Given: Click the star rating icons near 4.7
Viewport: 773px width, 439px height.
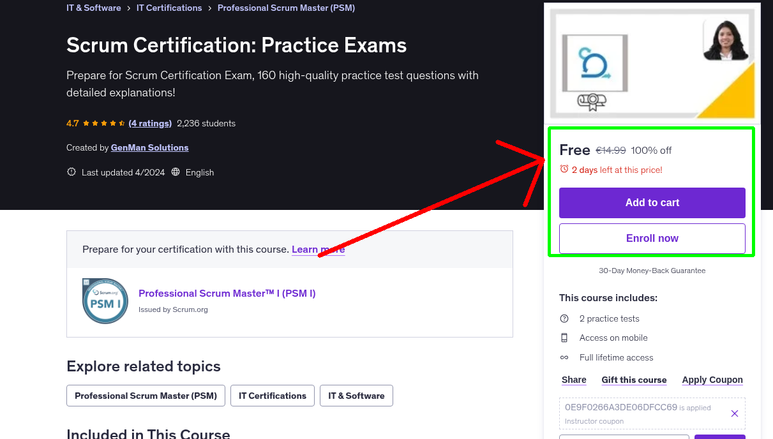Looking at the screenshot, I should click(x=102, y=123).
